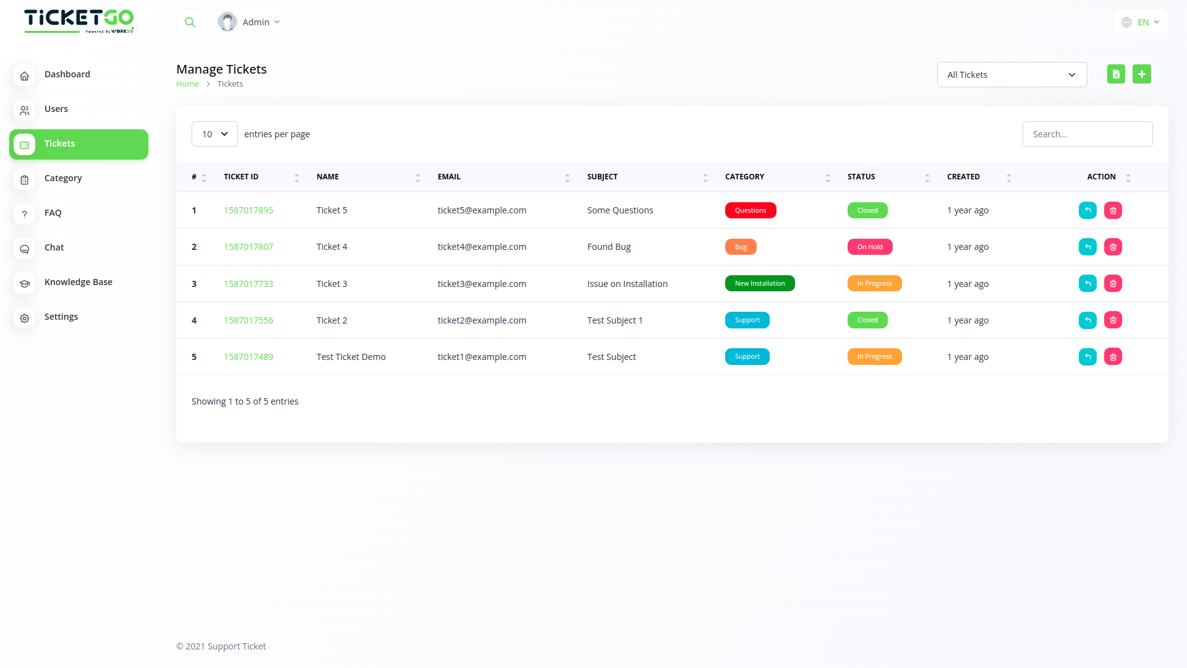The height and width of the screenshot is (668, 1187).
Task: Click the globe language icon
Action: coord(1126,22)
